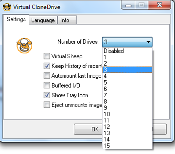Viewport: 175px width, 154px height.
Task: Switch to the Settings tab
Action: tap(16, 19)
